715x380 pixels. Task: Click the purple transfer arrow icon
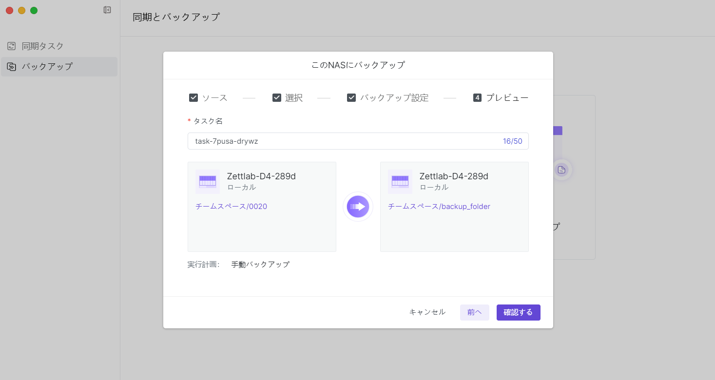pyautogui.click(x=358, y=207)
